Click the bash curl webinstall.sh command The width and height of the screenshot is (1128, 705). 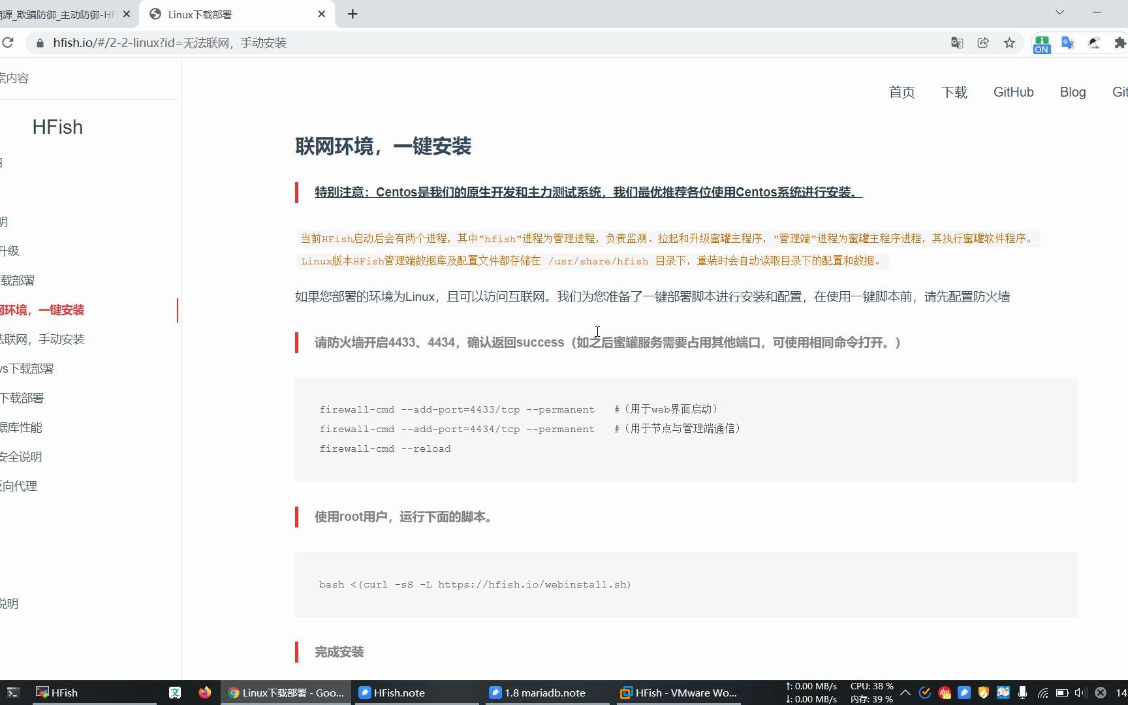tap(475, 585)
